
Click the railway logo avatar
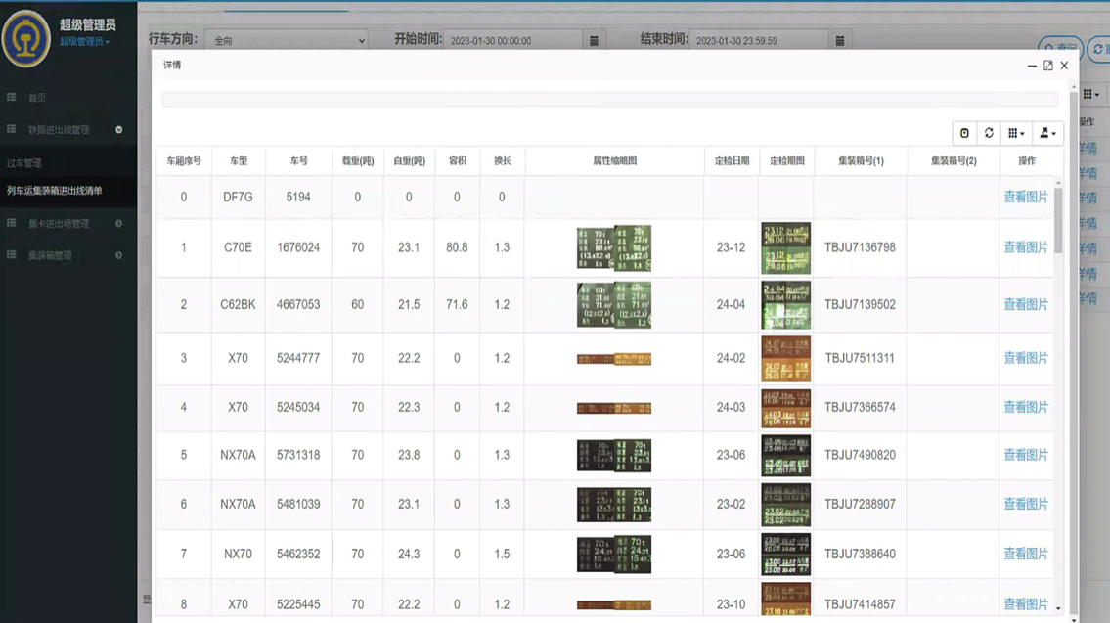coord(26,38)
